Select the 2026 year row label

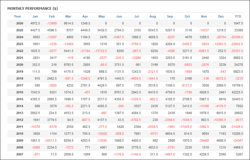pyautogui.click(x=20, y=23)
